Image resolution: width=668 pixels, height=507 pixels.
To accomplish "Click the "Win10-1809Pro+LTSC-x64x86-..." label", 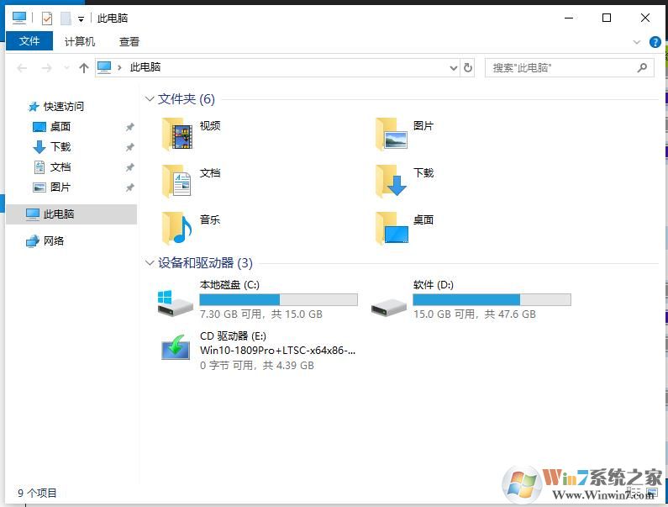I will pos(278,351).
